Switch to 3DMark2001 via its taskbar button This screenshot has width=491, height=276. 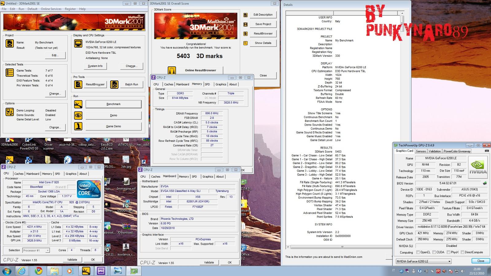[x=86, y=271]
